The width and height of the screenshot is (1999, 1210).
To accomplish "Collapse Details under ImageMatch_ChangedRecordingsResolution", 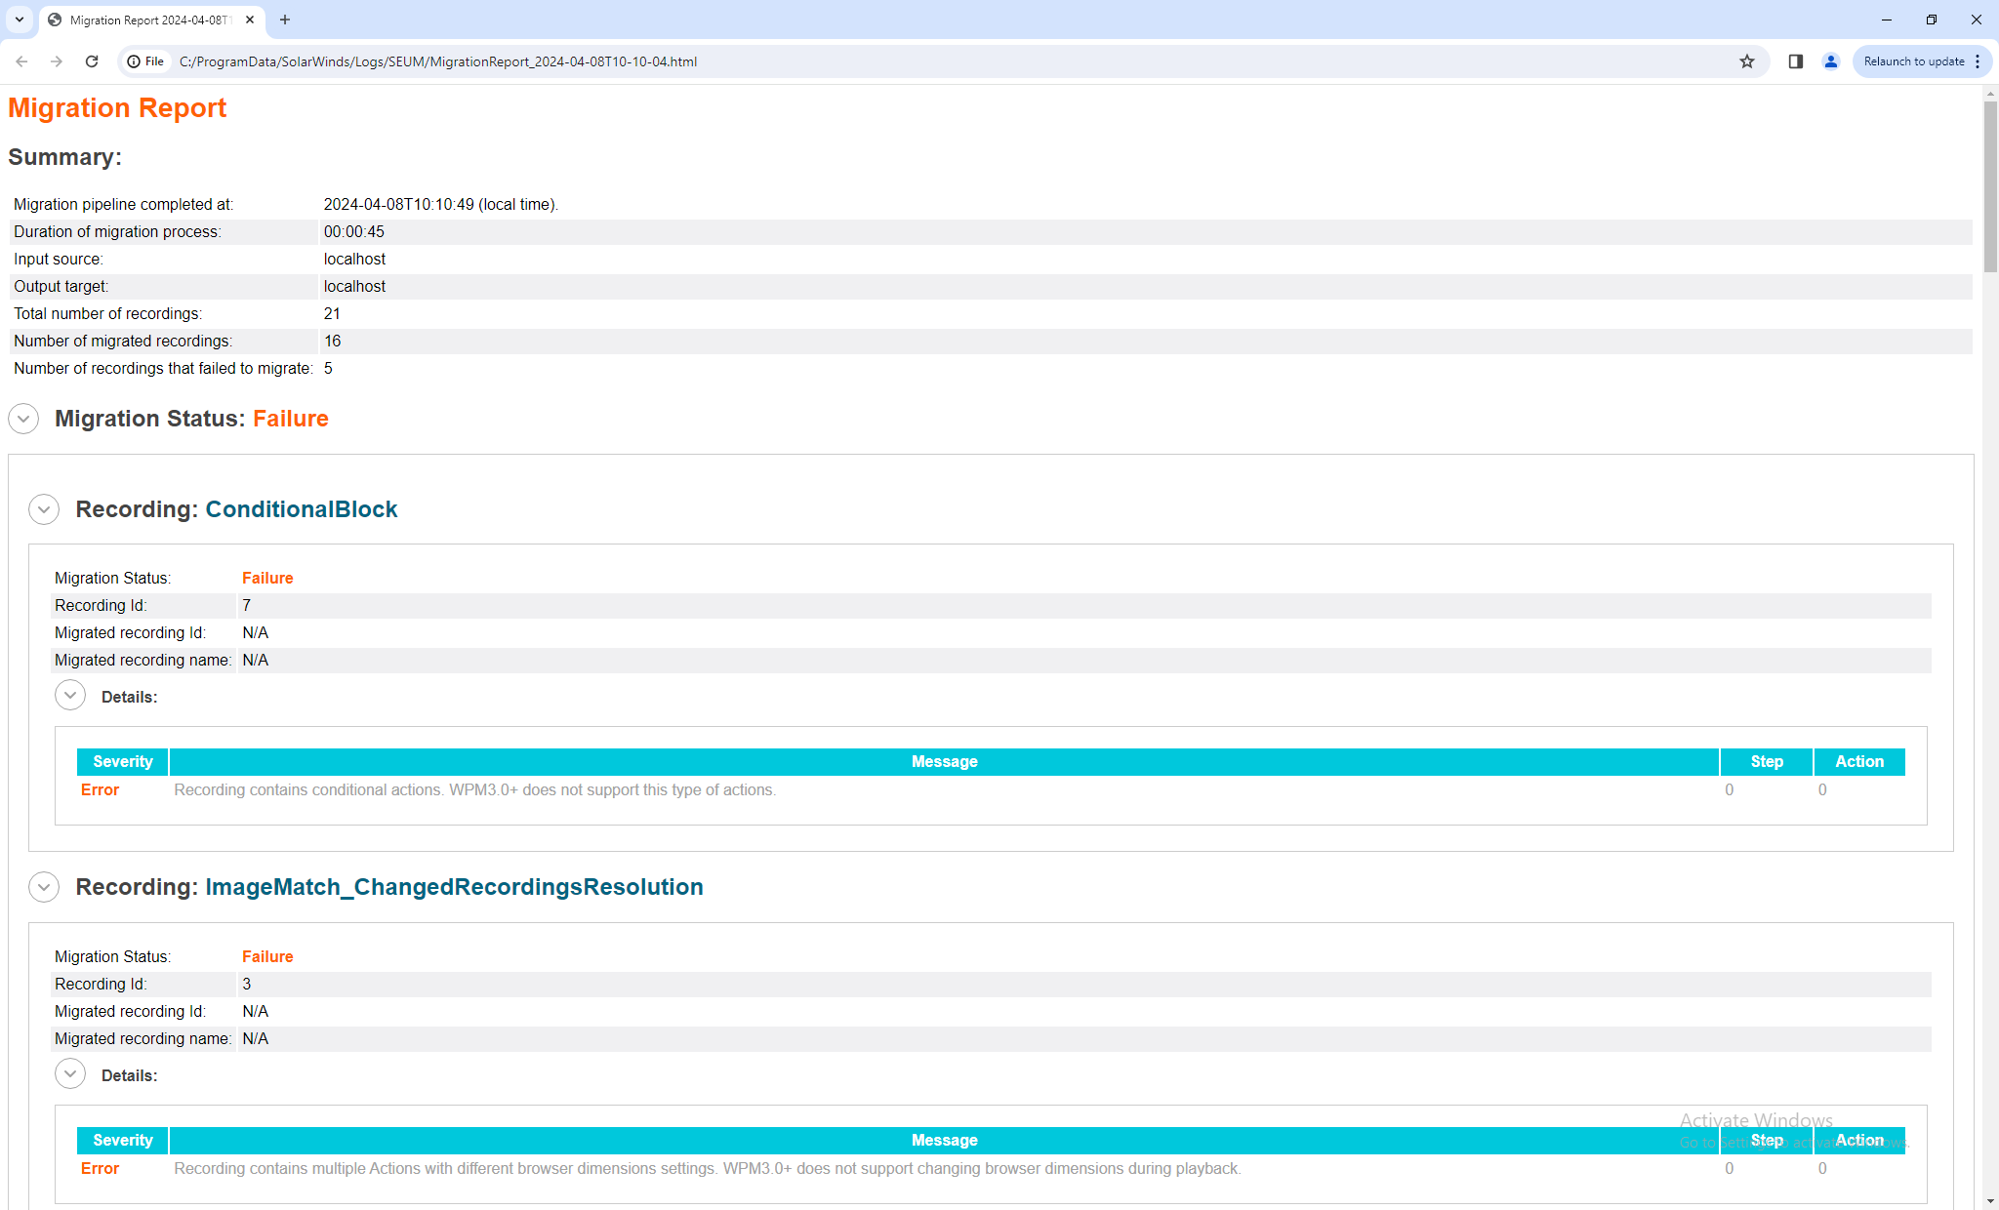I will pyautogui.click(x=70, y=1073).
